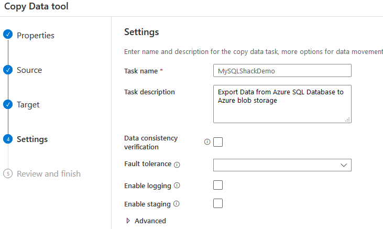The width and height of the screenshot is (383, 229).
Task: Enable the Data consistency verification checkbox
Action: [x=218, y=142]
